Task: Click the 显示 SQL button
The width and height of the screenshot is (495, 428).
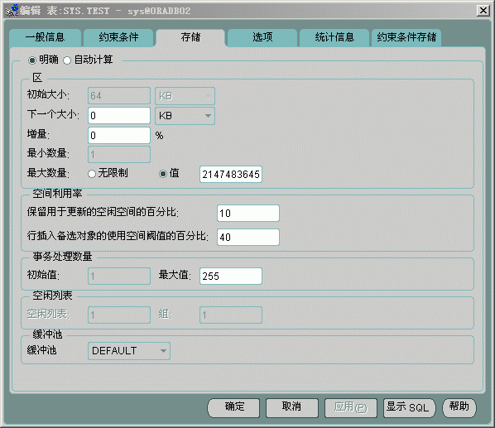Action: pos(409,408)
